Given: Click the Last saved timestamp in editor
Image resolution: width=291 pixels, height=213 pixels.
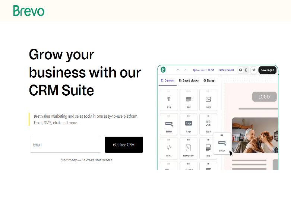Looking at the screenshot, I should pyautogui.click(x=203, y=70).
